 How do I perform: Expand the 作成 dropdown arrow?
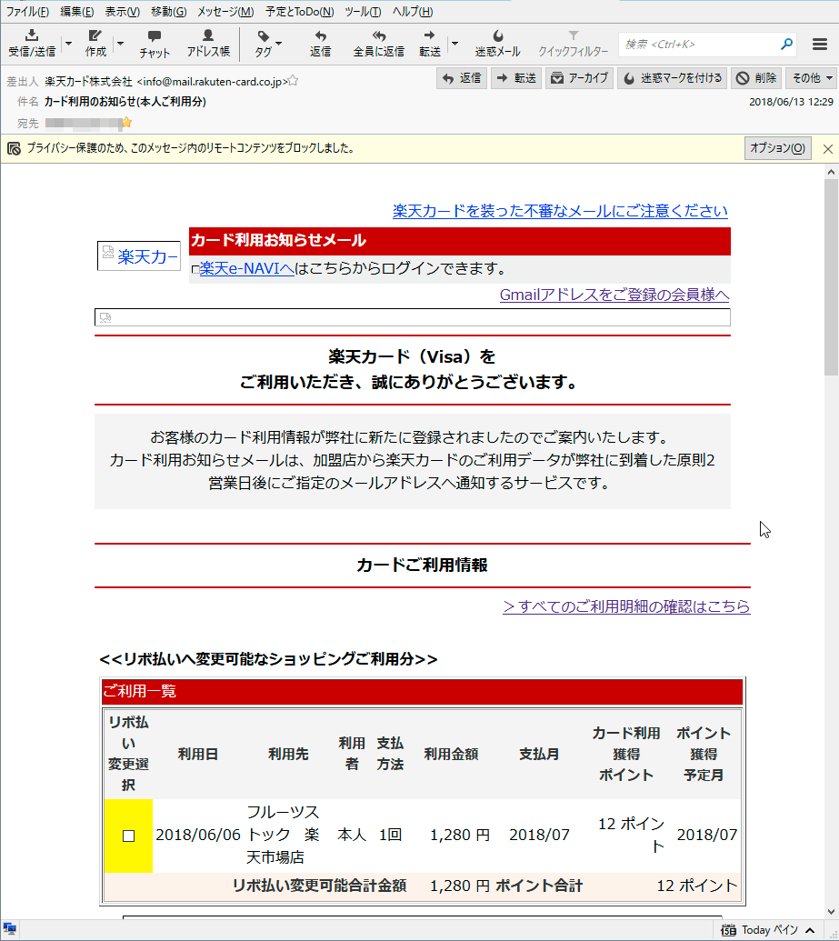(x=121, y=44)
